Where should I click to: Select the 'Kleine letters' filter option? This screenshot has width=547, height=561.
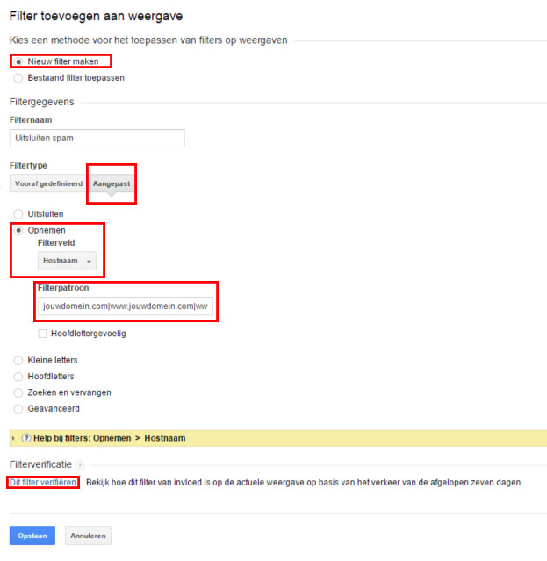tap(18, 360)
